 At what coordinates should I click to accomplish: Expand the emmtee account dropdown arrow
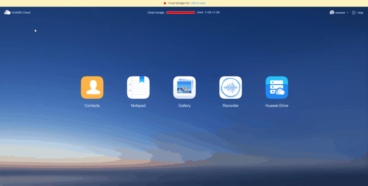tap(348, 13)
